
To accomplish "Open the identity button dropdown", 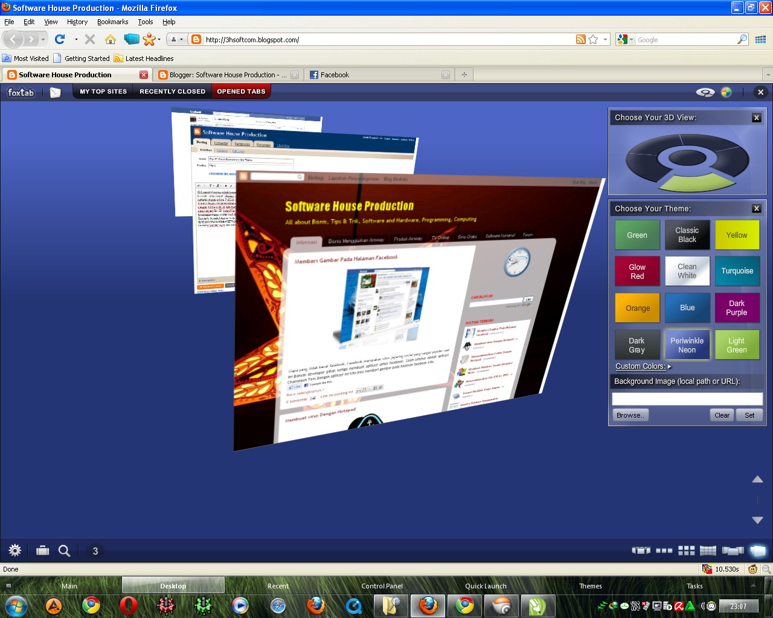I will coord(176,39).
